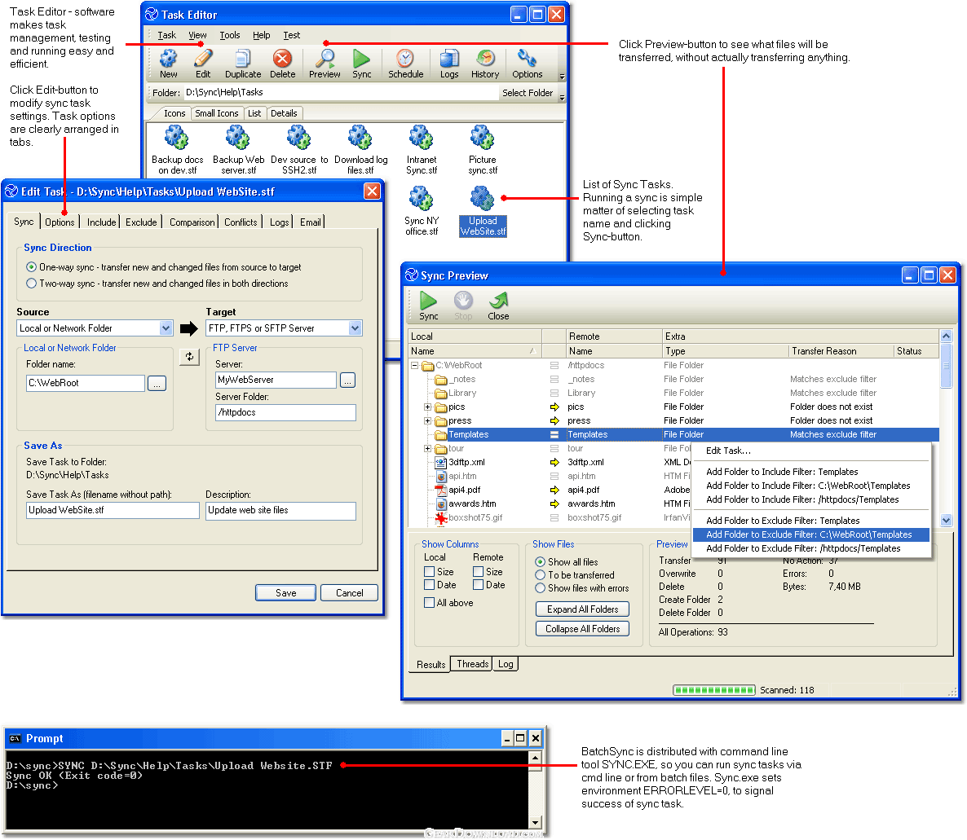Viewport: 967px width, 840px height.
Task: Click the Close icon in Sync Preview toolbar
Action: pyautogui.click(x=498, y=306)
